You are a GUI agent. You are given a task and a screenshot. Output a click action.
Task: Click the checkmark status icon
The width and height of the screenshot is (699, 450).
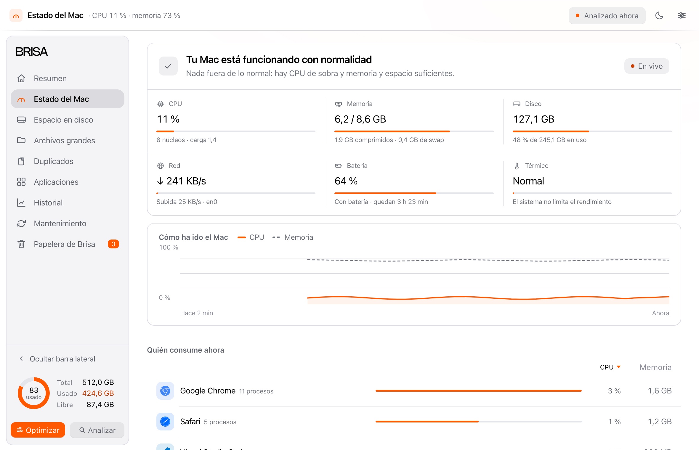tap(168, 66)
